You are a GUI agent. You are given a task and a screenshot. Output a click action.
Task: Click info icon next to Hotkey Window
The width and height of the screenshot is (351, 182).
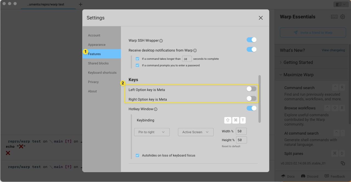pos(156,109)
